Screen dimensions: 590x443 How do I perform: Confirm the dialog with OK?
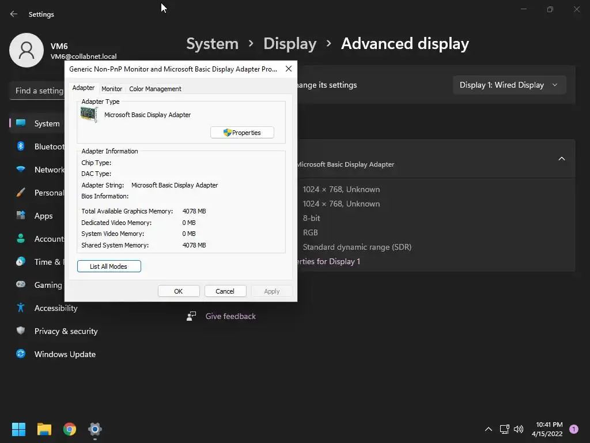tap(179, 291)
